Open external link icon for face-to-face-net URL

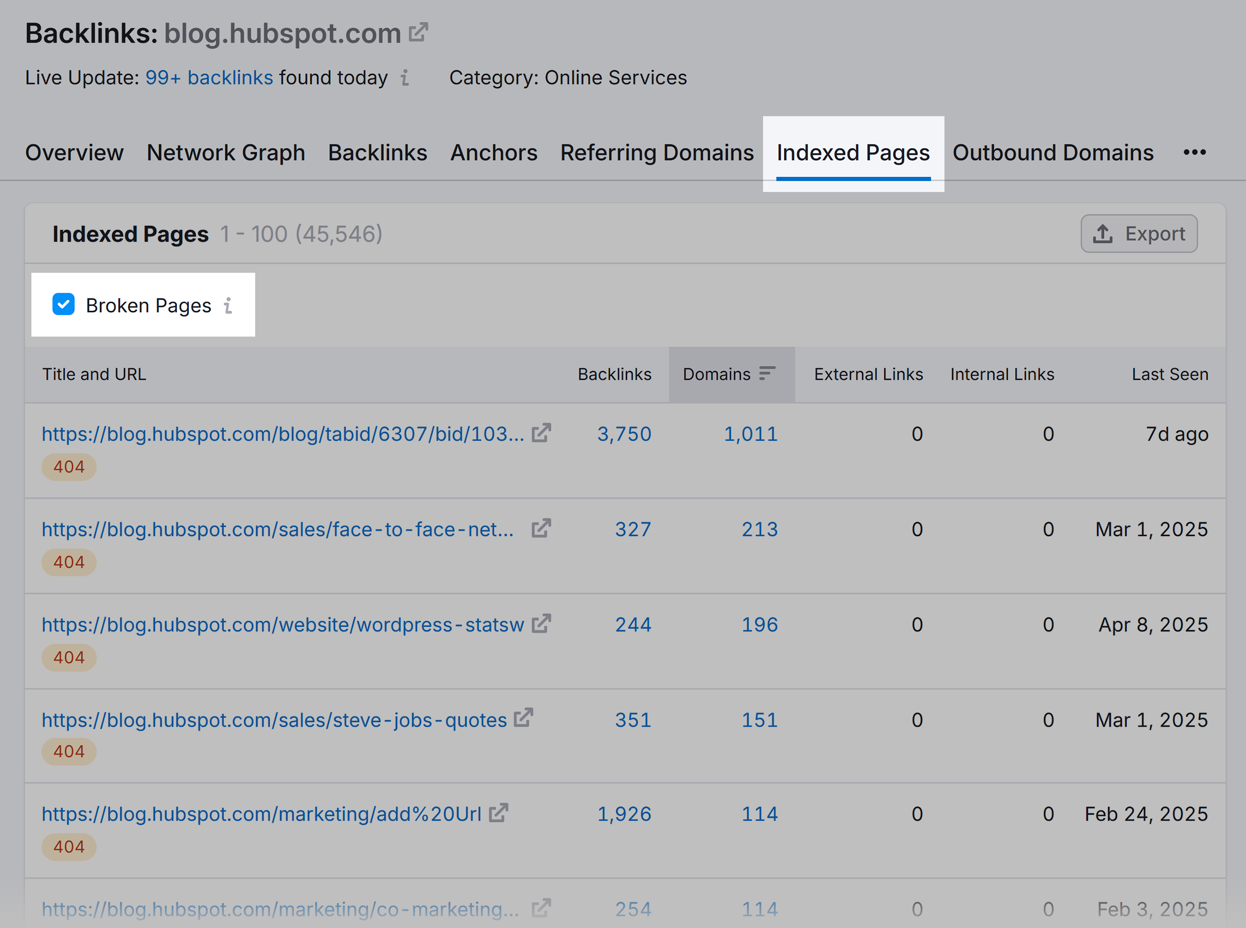541,529
